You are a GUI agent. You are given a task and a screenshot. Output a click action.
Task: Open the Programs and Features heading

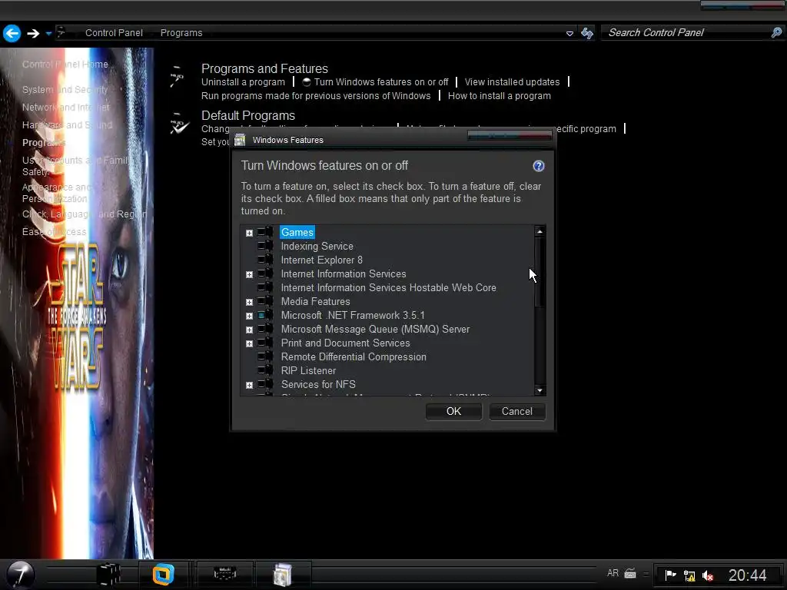pyautogui.click(x=264, y=68)
